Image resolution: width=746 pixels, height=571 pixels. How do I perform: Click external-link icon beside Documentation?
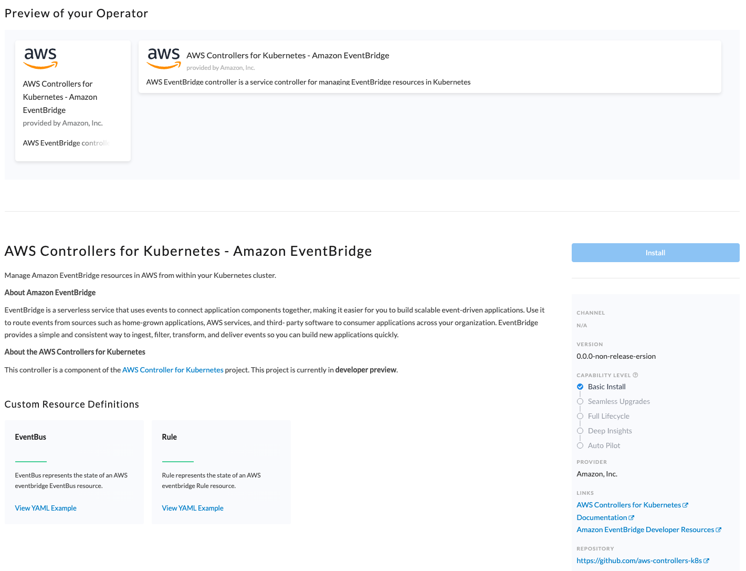[632, 518]
